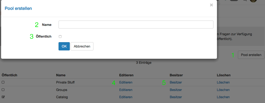Toggle Öffentlich checkbox for Groups

[3, 90]
